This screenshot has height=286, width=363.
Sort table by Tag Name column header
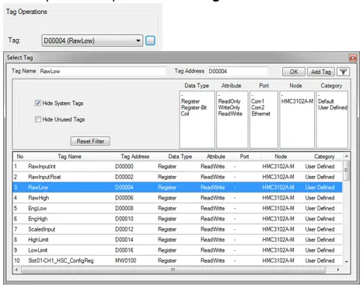[69, 157]
